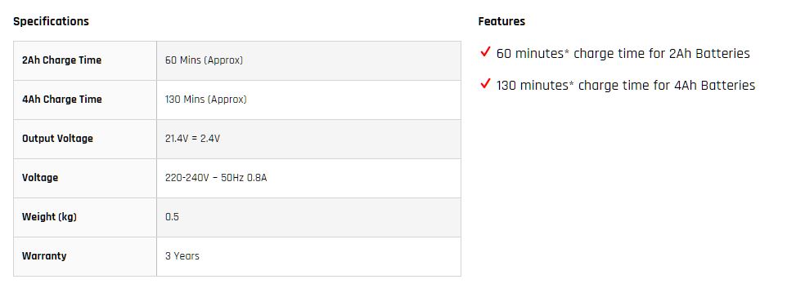The width and height of the screenshot is (787, 306).
Task: Click the Warranty row label
Action: (44, 256)
